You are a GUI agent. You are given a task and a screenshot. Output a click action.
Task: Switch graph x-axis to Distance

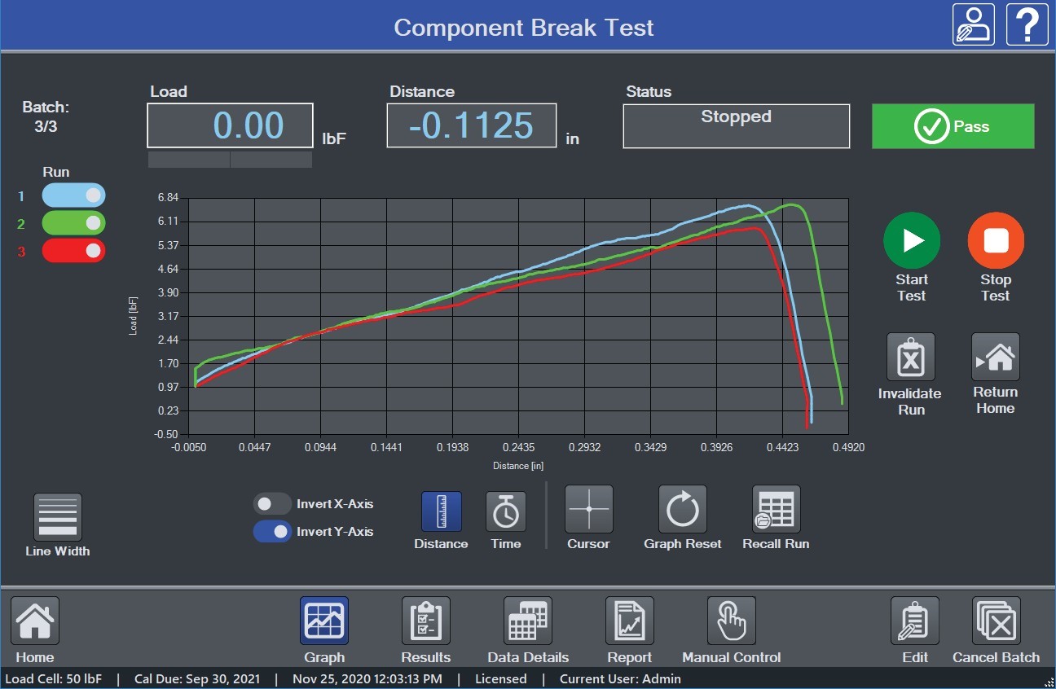click(441, 511)
